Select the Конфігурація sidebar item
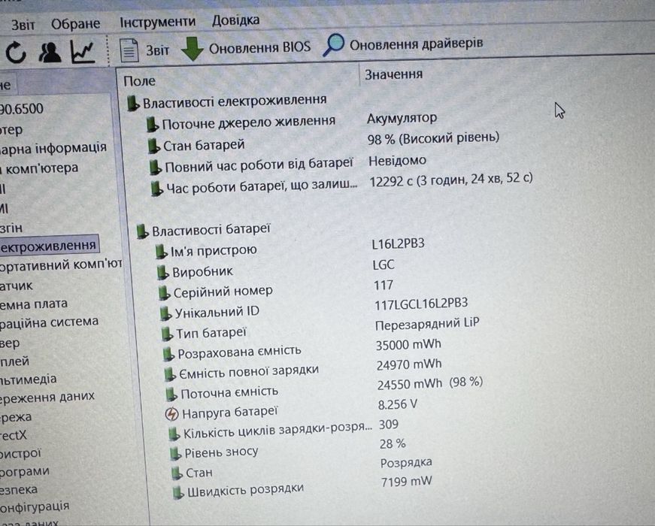 pos(35,506)
